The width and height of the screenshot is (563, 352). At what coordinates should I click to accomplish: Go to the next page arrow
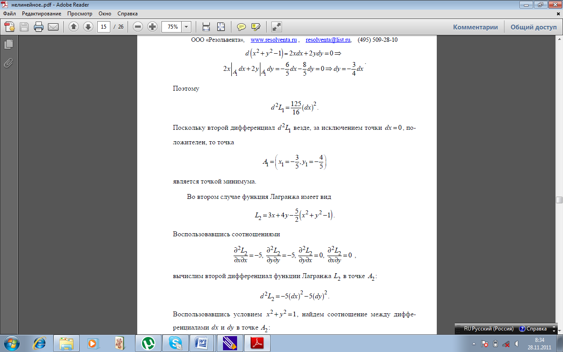point(88,27)
